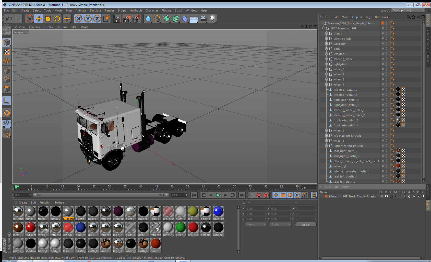Select the left_door_detail_1 object
Screen dimensions: 431x262
pyautogui.click(x=345, y=90)
